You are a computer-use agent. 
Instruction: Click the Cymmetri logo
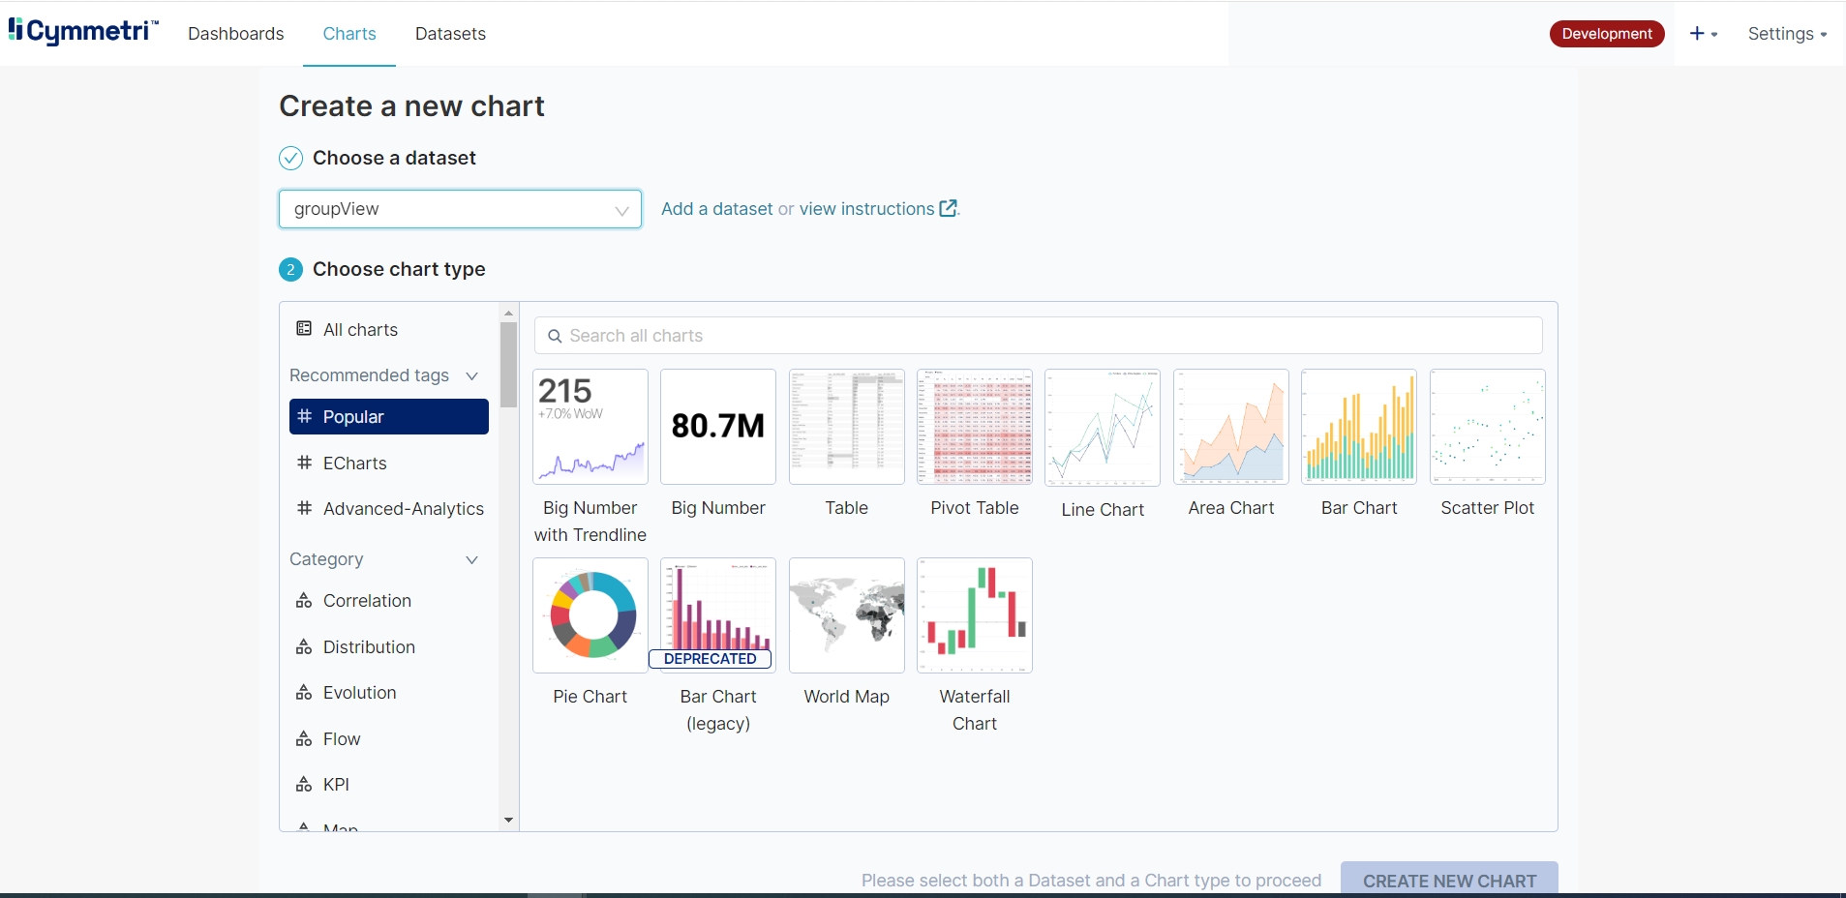point(83,32)
